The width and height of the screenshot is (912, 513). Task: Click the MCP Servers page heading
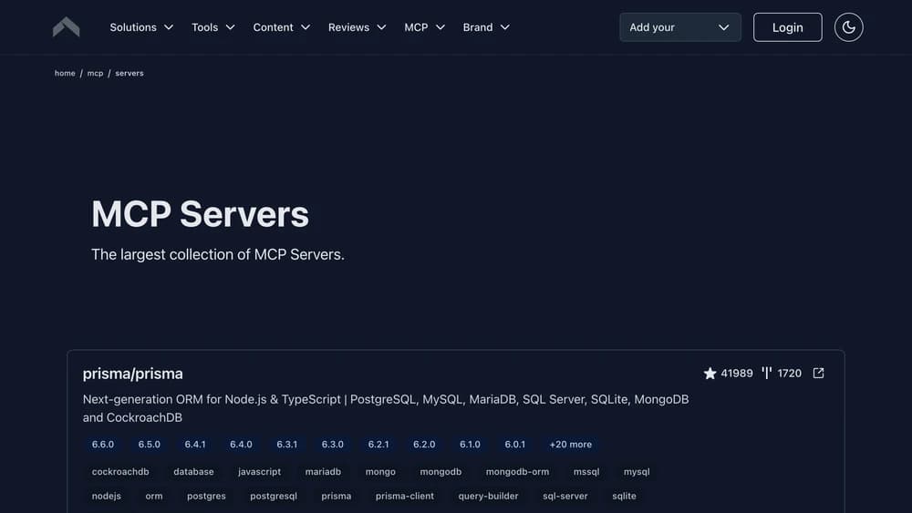(x=200, y=214)
